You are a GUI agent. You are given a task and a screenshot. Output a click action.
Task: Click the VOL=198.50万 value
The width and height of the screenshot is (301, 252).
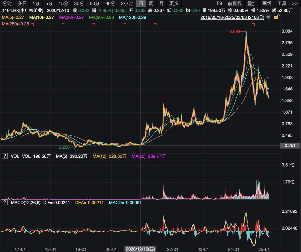tap(36, 156)
